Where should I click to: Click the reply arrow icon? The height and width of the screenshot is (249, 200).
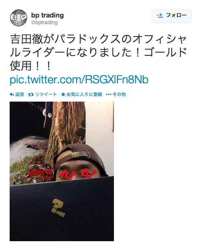tap(12, 95)
